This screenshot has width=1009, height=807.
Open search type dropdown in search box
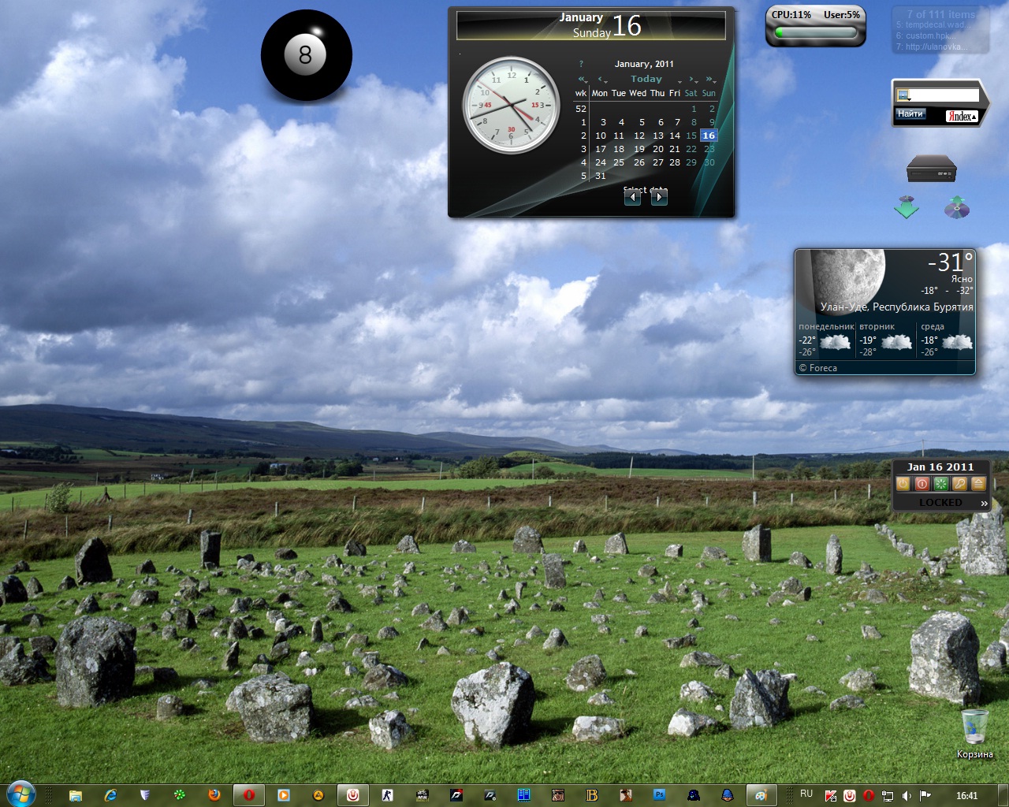(904, 96)
